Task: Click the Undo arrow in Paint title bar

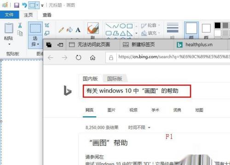Action: 24,5
